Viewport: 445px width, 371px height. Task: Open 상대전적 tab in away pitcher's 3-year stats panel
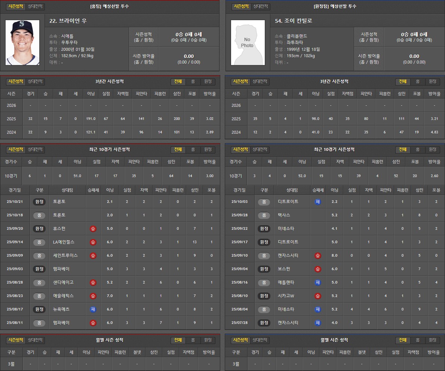[261, 81]
